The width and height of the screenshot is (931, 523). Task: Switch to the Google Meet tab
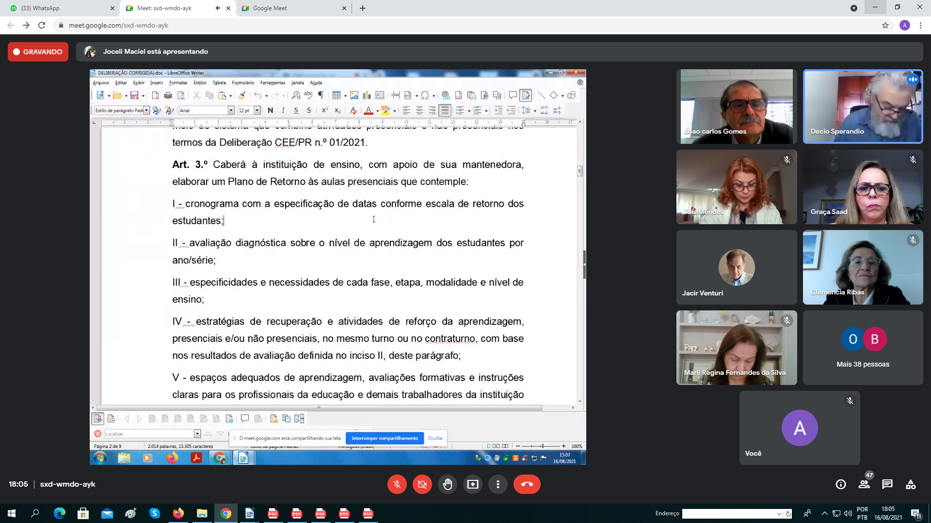tap(294, 8)
